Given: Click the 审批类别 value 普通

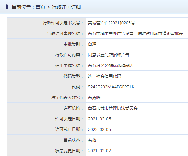Looking at the screenshot, I should tap(92, 44).
